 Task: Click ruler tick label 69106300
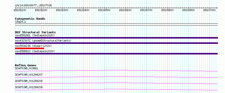click(x=62, y=10)
